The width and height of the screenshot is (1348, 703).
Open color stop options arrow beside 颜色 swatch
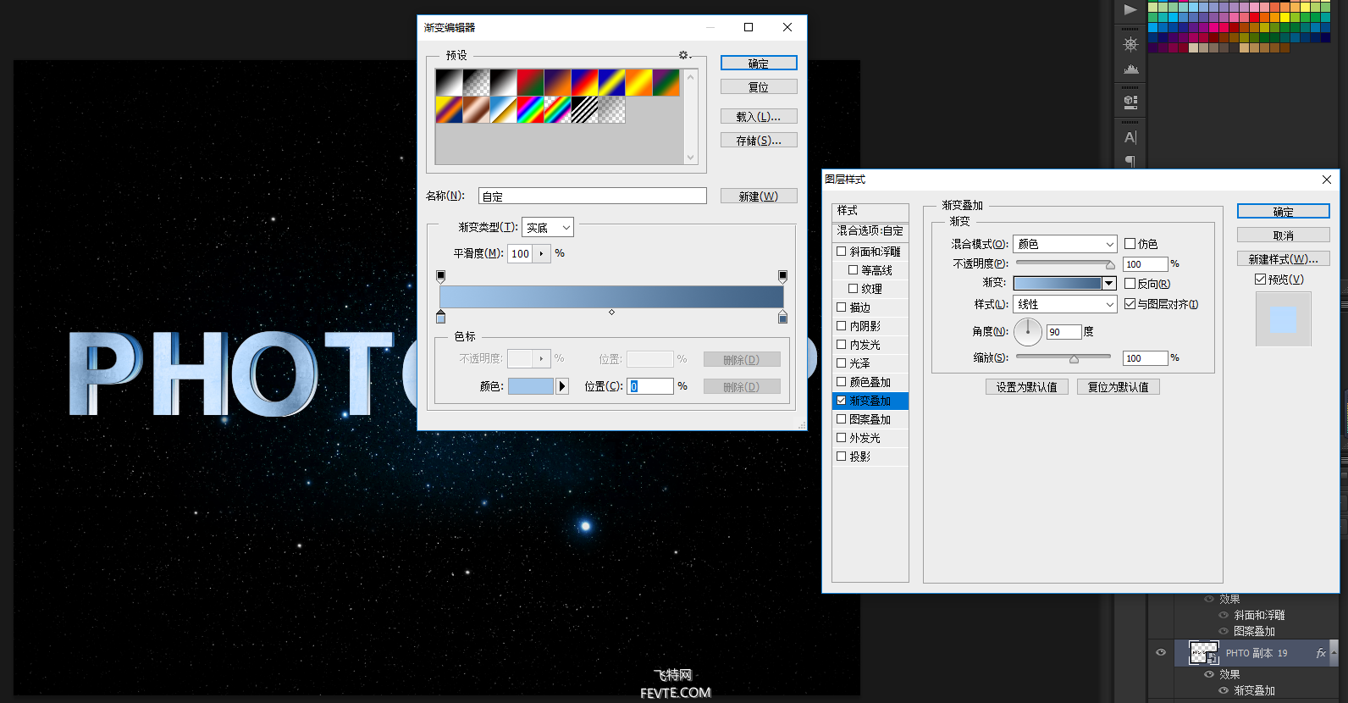[561, 386]
